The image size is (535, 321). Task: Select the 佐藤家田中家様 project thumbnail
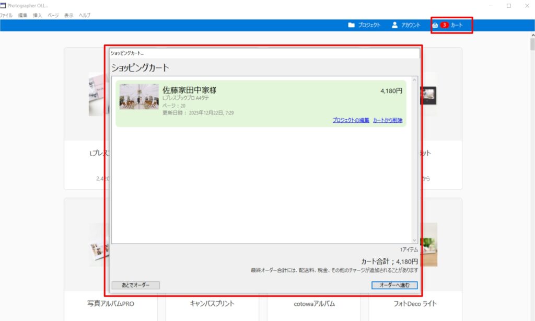(x=139, y=97)
